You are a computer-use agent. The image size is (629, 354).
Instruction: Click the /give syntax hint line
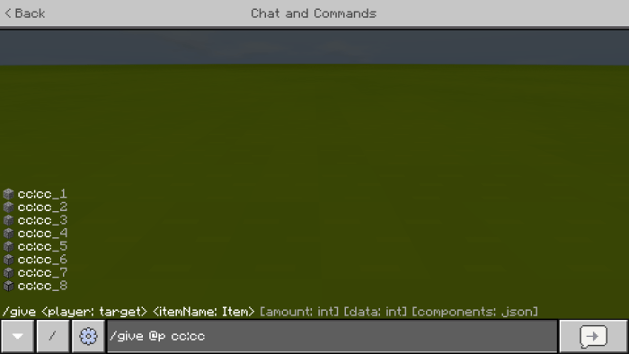click(x=270, y=312)
